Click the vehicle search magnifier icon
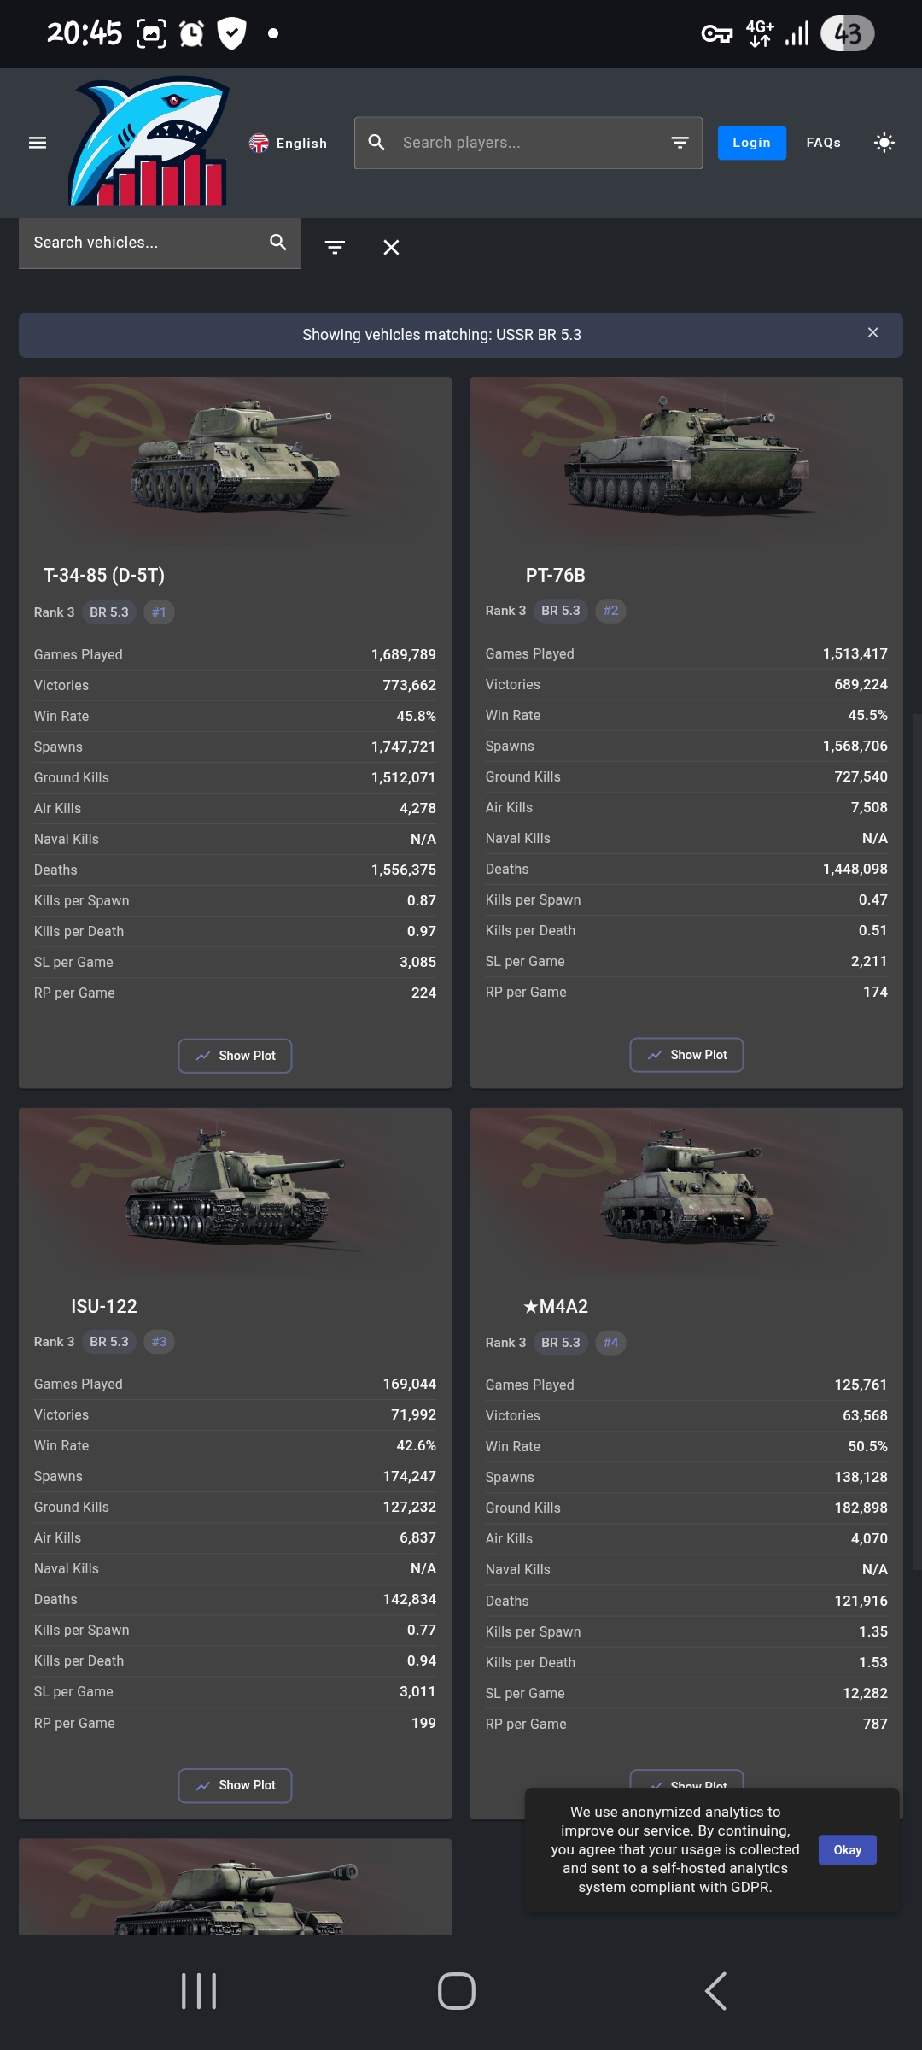 [278, 243]
